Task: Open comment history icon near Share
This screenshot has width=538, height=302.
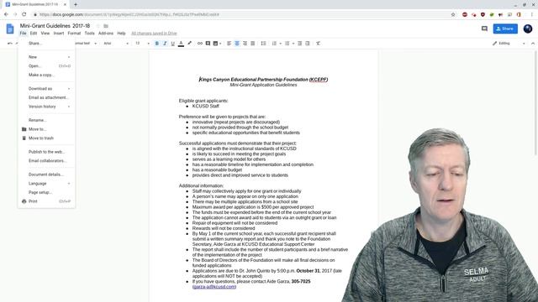Action: coord(484,29)
